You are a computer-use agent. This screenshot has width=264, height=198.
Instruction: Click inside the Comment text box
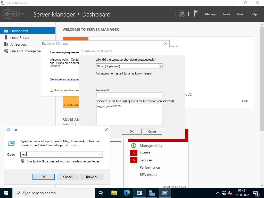click(129, 115)
